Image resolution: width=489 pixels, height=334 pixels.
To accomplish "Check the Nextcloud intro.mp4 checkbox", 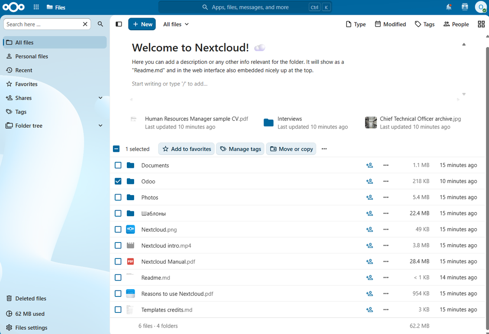I will [x=118, y=246].
